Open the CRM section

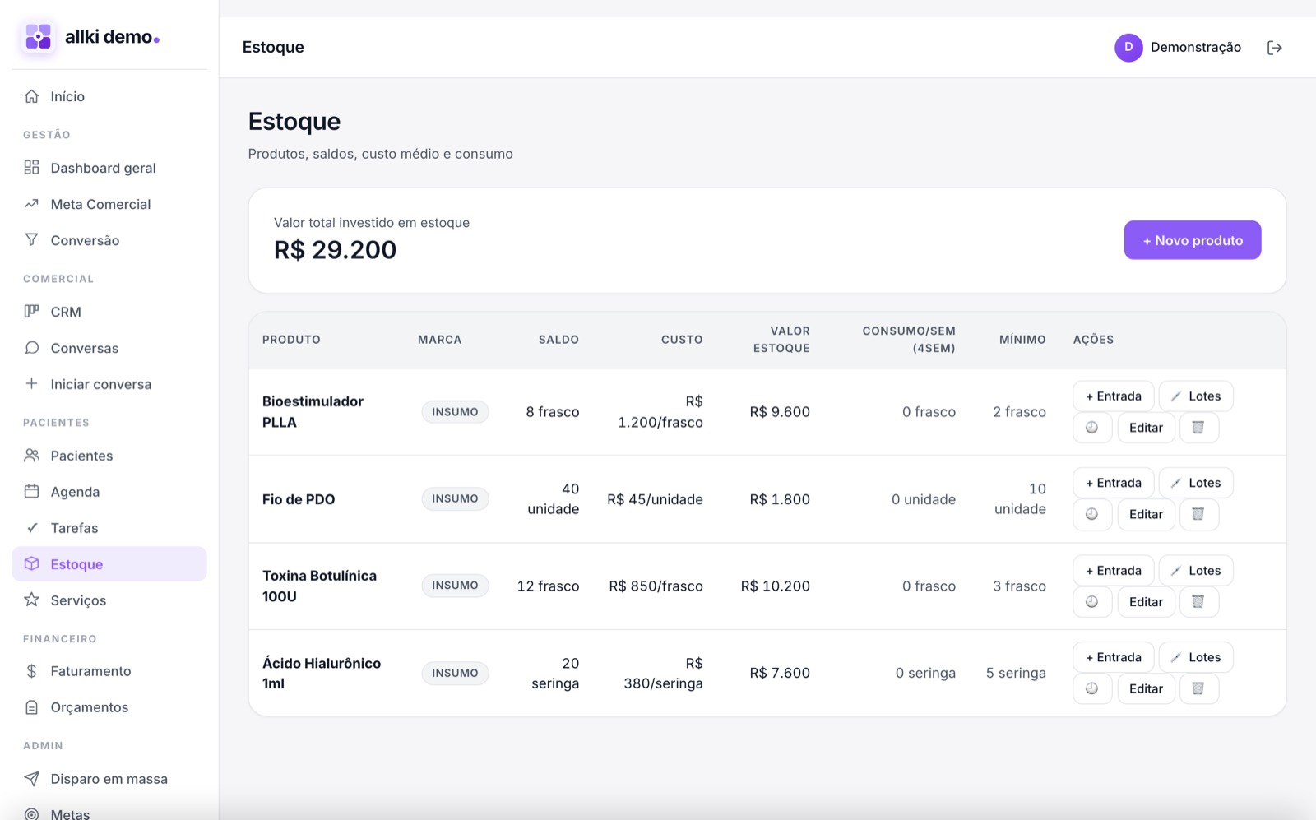pos(109,312)
